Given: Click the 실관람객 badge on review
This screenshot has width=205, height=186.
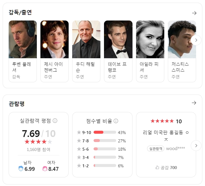Looking at the screenshot, I should pyautogui.click(x=156, y=149).
